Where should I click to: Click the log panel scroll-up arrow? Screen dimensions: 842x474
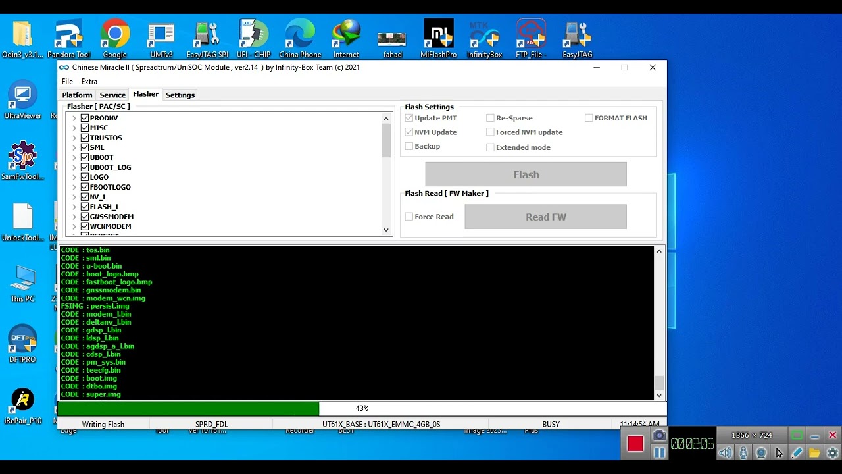pyautogui.click(x=659, y=251)
